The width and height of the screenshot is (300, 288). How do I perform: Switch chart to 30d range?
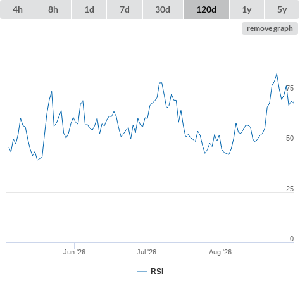coord(163,9)
